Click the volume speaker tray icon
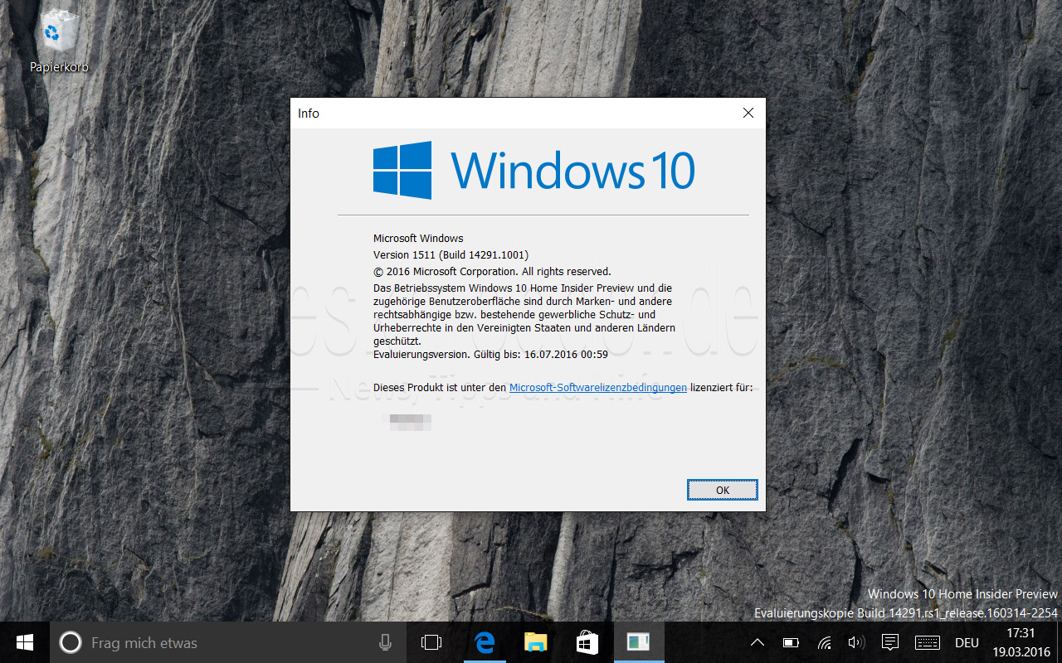The height and width of the screenshot is (663, 1062). pos(856,642)
